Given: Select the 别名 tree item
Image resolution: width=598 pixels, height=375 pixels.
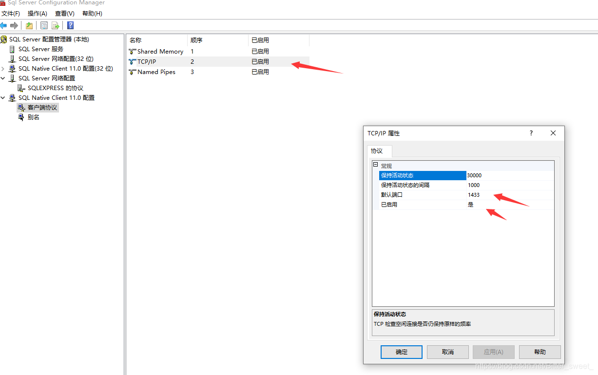Looking at the screenshot, I should click(34, 117).
